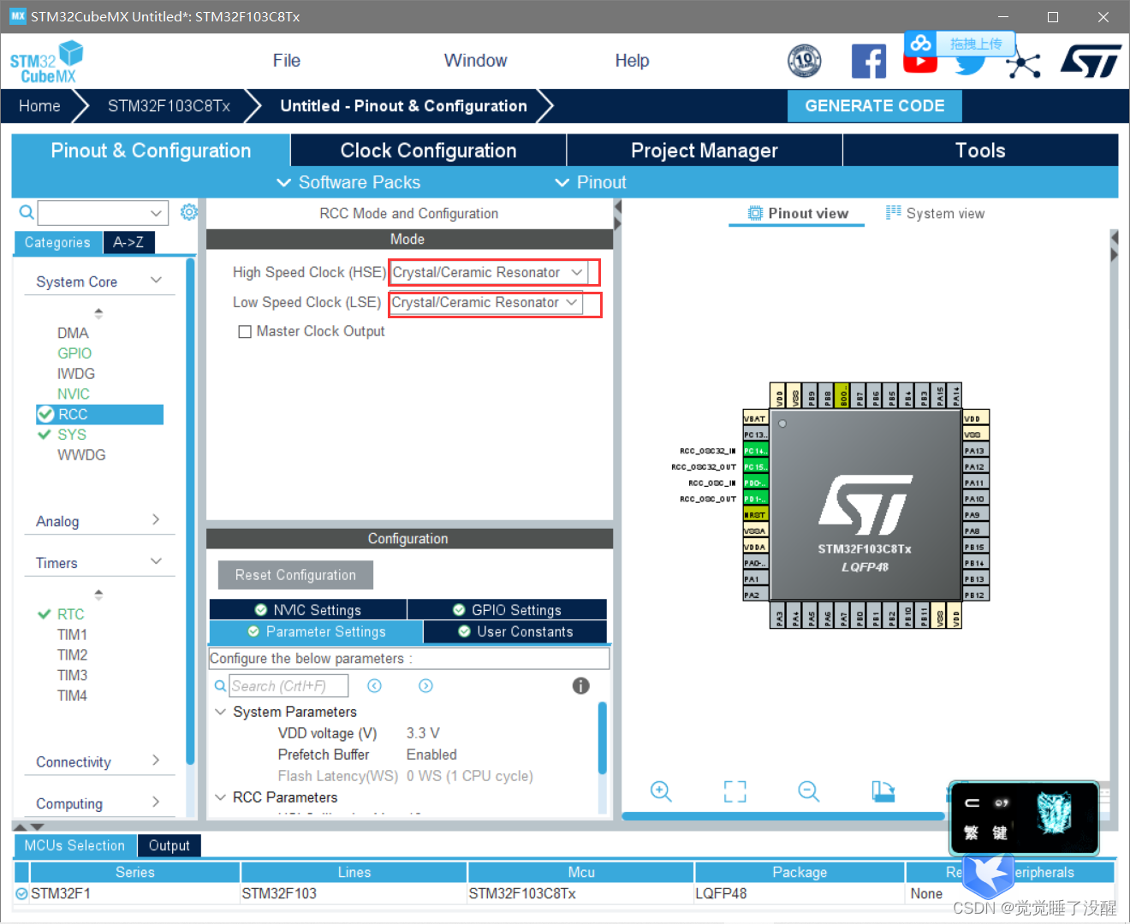Select RCC in System Core list

[x=99, y=414]
